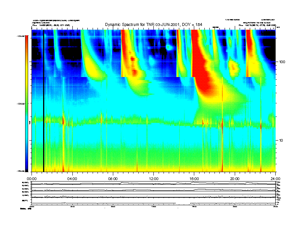Click the 10 frequency axis label

pos(281,141)
